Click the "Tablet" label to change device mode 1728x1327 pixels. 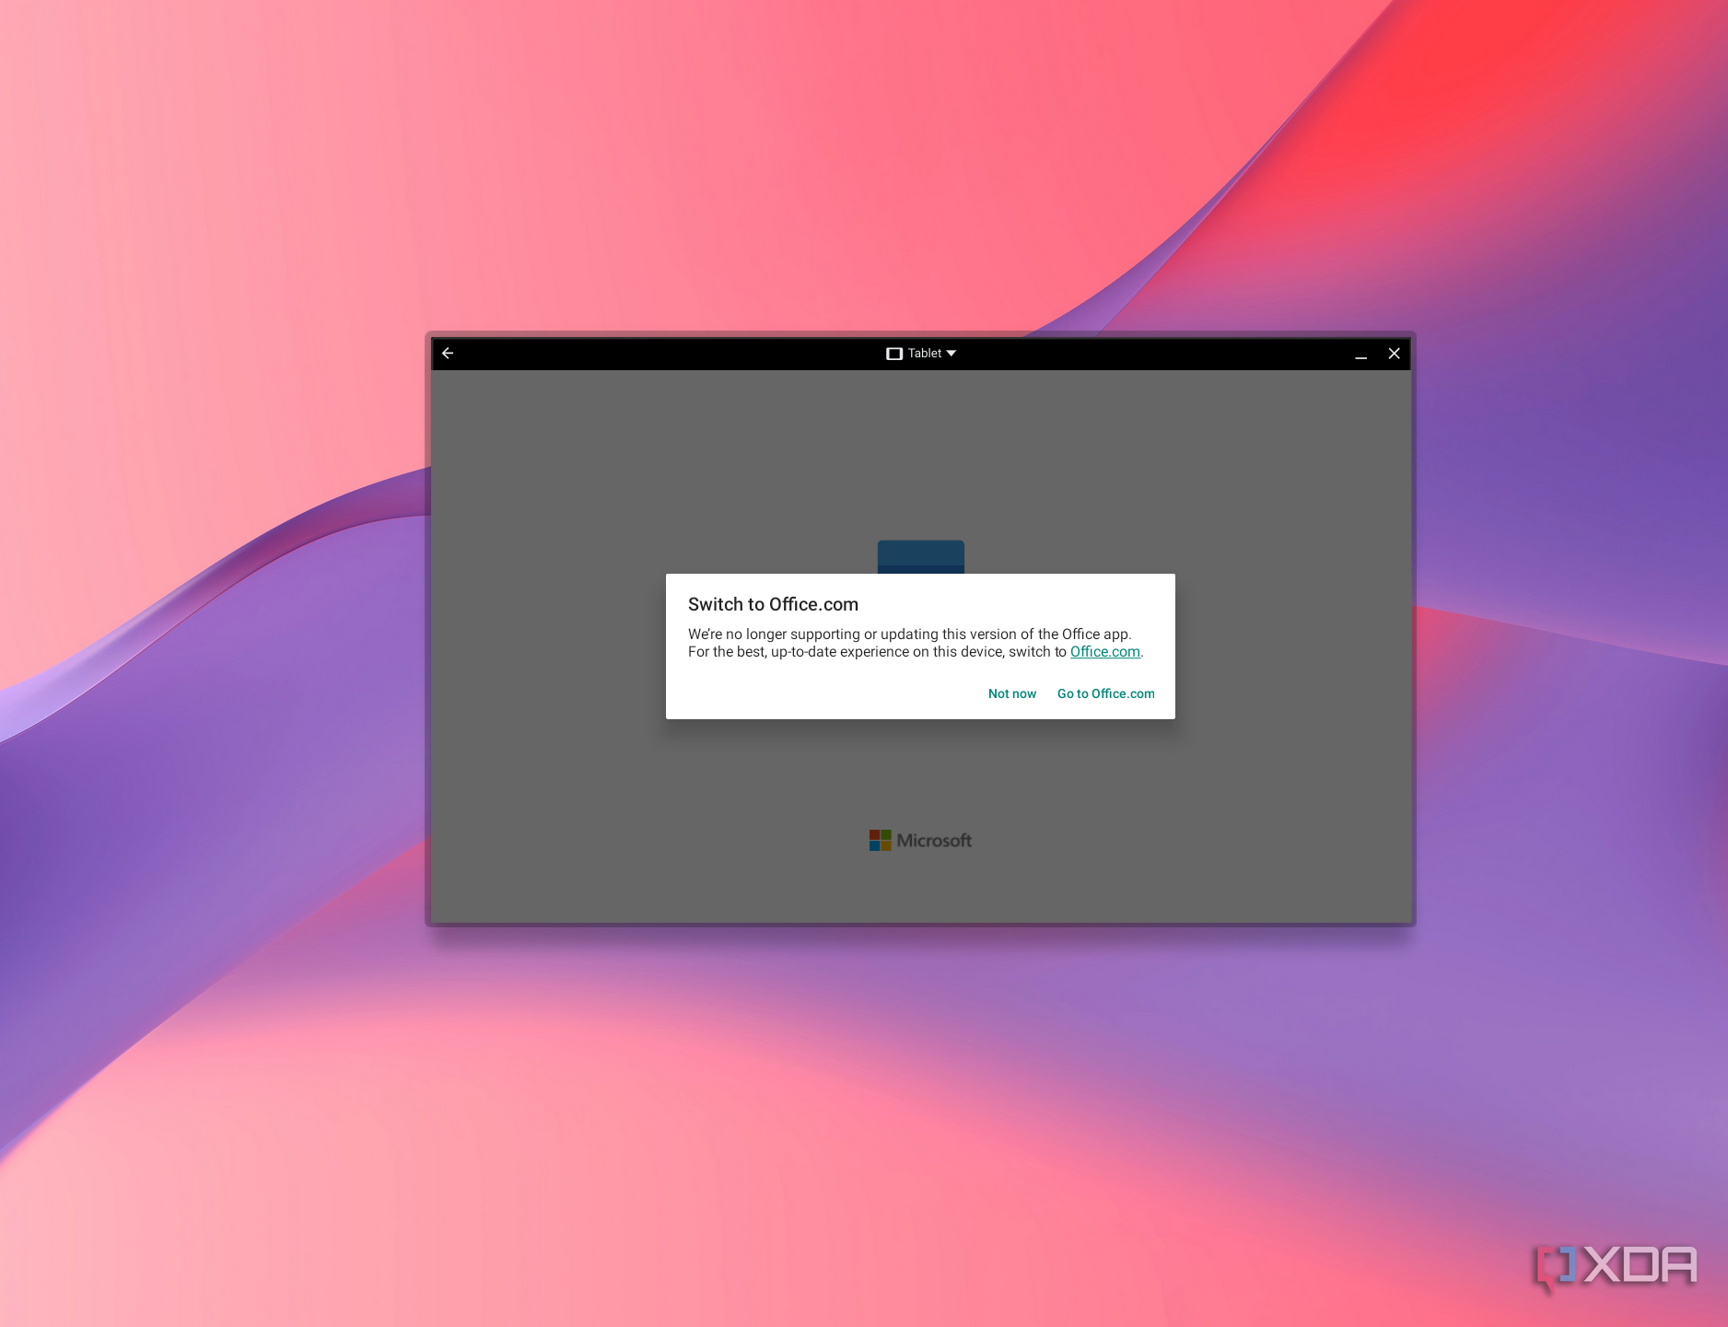[x=924, y=353]
